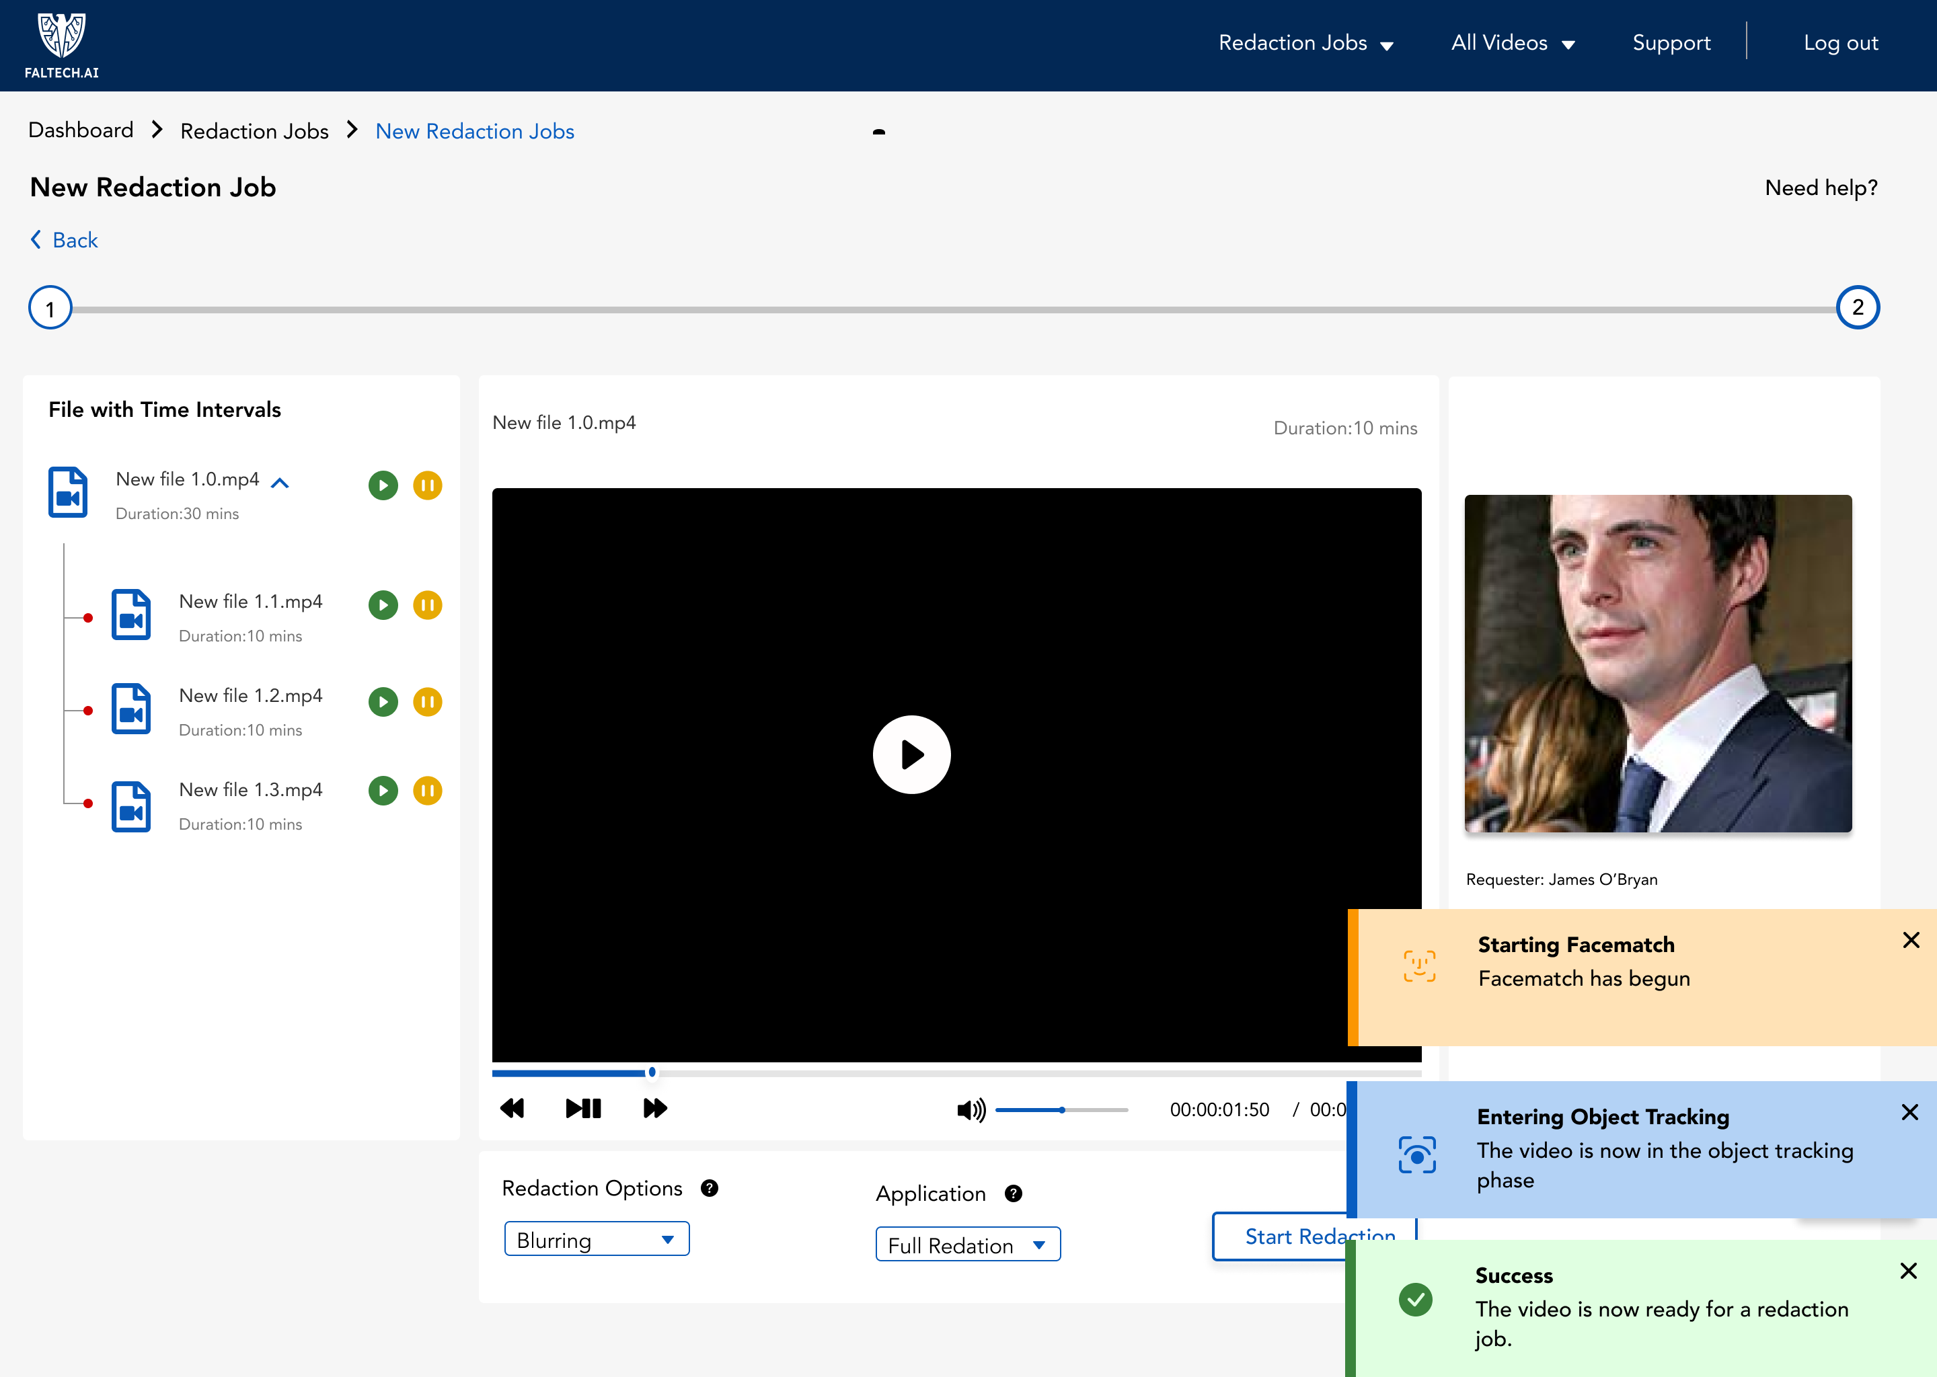The height and width of the screenshot is (1377, 1937).
Task: Pause New file 1.2.mp4
Action: 428,702
